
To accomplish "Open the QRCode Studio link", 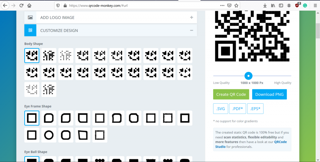I will pos(251,144).
